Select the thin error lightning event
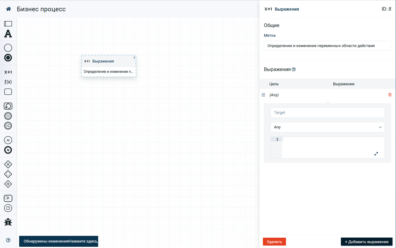 coord(8,140)
